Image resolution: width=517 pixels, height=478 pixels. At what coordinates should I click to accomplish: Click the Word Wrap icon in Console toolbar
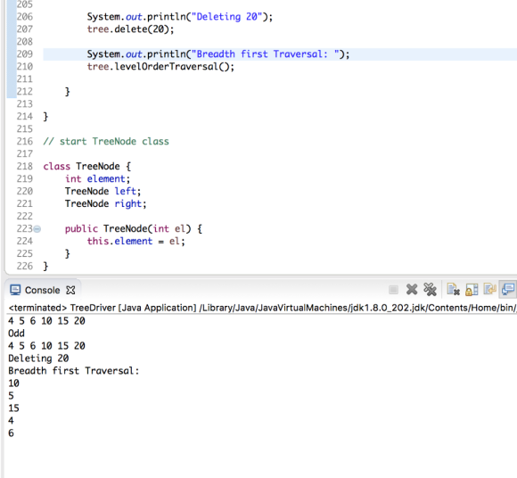(489, 289)
